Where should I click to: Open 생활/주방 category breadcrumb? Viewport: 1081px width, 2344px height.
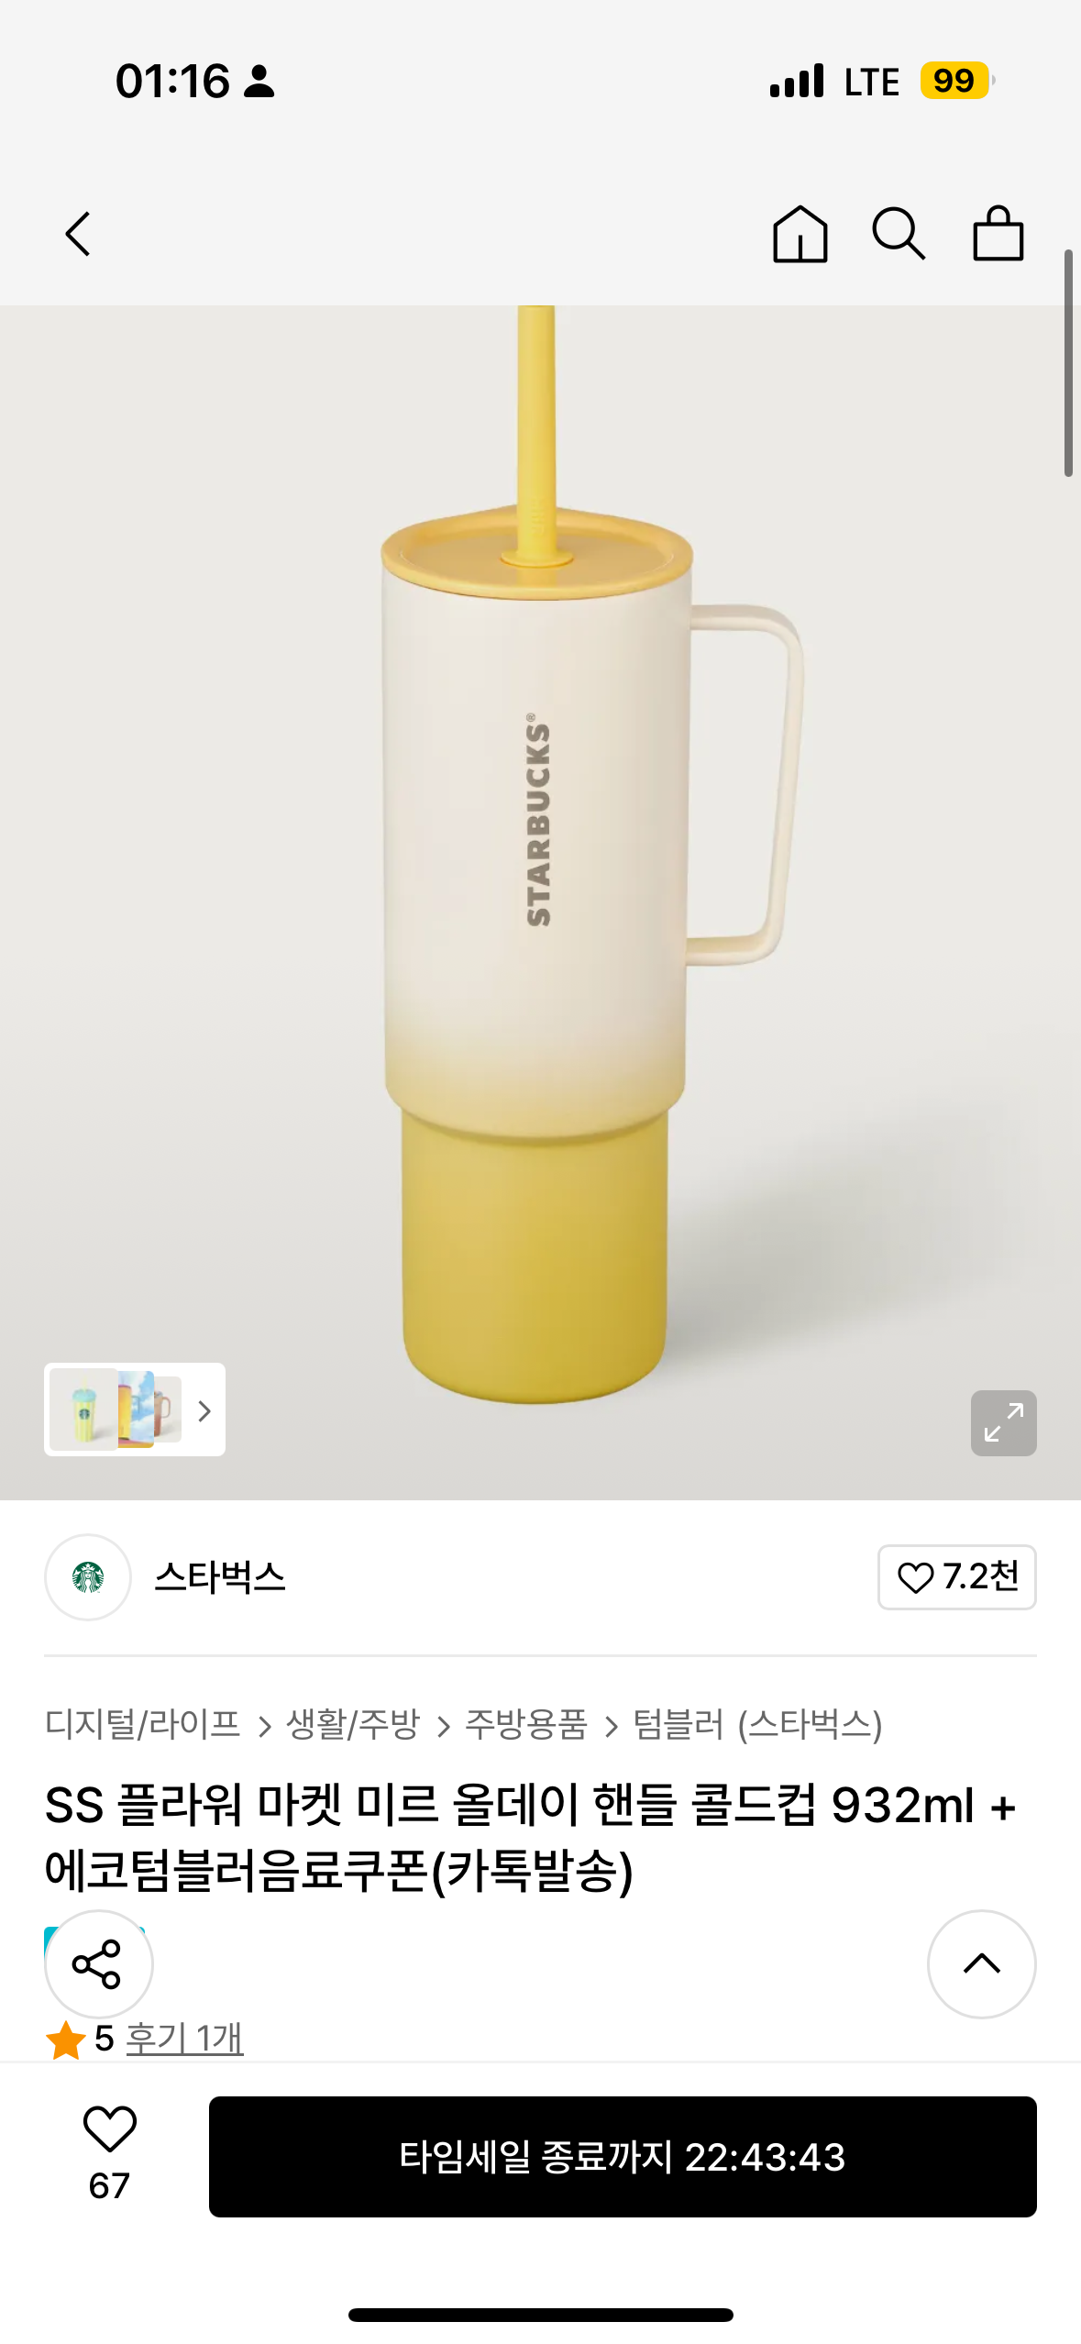353,1724
